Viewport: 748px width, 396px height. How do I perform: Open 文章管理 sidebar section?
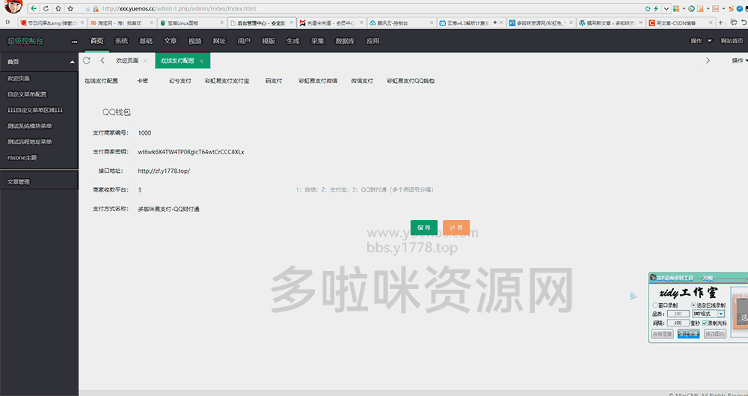pyautogui.click(x=39, y=181)
